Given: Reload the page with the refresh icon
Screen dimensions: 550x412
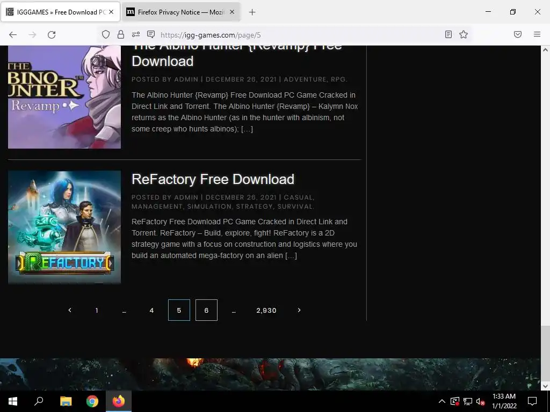Looking at the screenshot, I should [52, 35].
